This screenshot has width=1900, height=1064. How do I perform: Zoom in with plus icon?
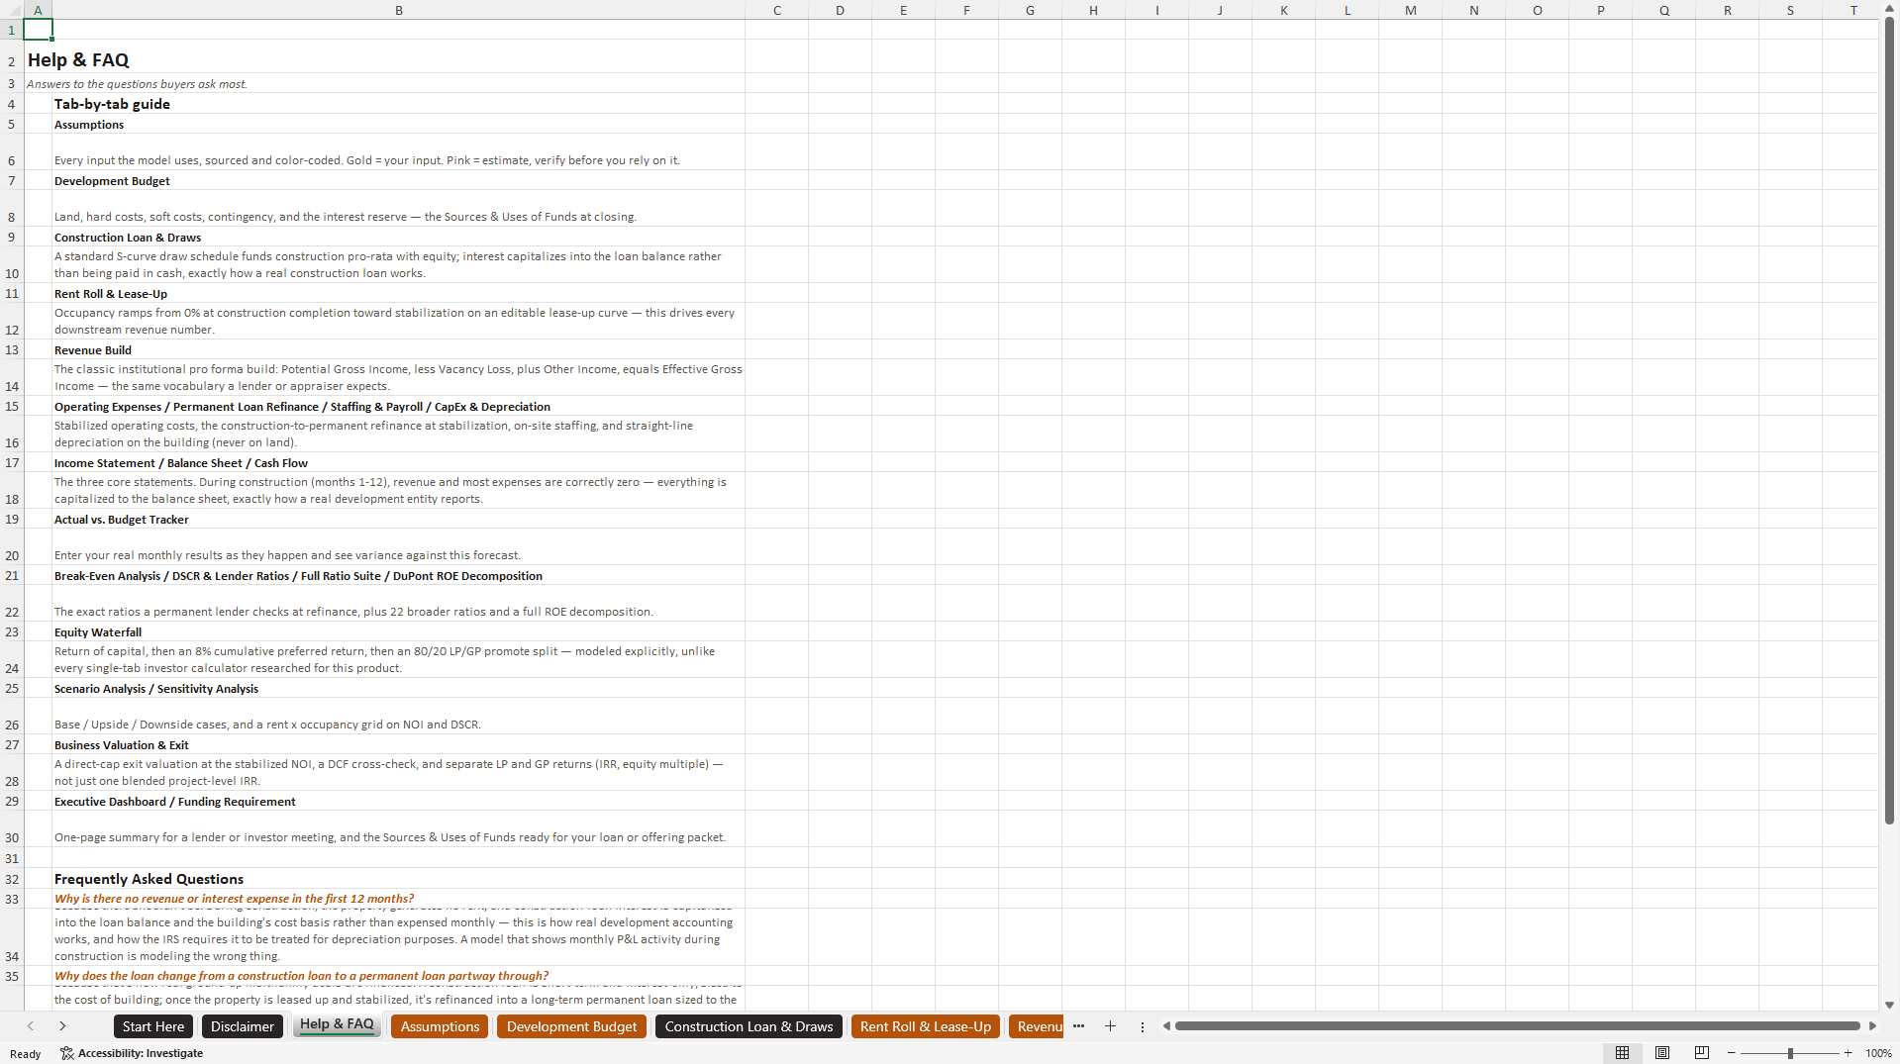[1848, 1053]
